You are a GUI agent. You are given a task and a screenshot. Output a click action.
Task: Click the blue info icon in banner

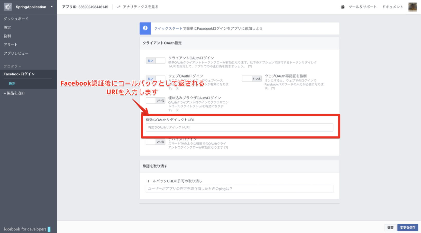coord(145,28)
